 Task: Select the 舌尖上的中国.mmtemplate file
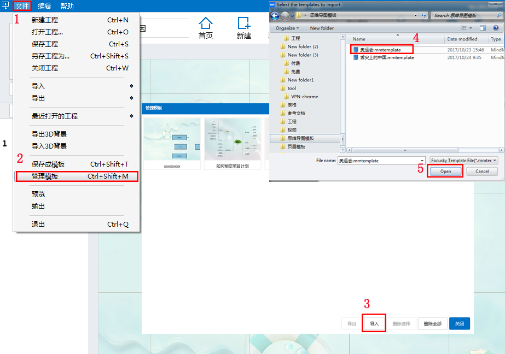pos(383,57)
